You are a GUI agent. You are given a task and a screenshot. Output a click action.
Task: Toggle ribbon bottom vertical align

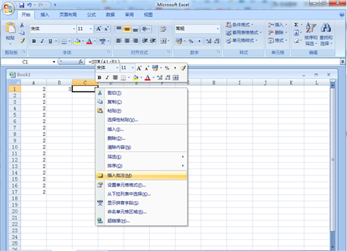point(135,29)
